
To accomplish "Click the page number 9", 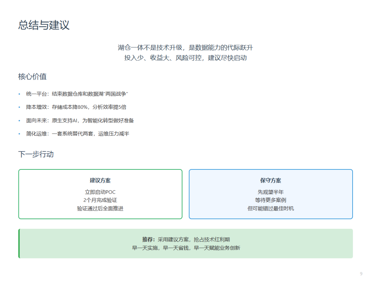I will [x=361, y=274].
